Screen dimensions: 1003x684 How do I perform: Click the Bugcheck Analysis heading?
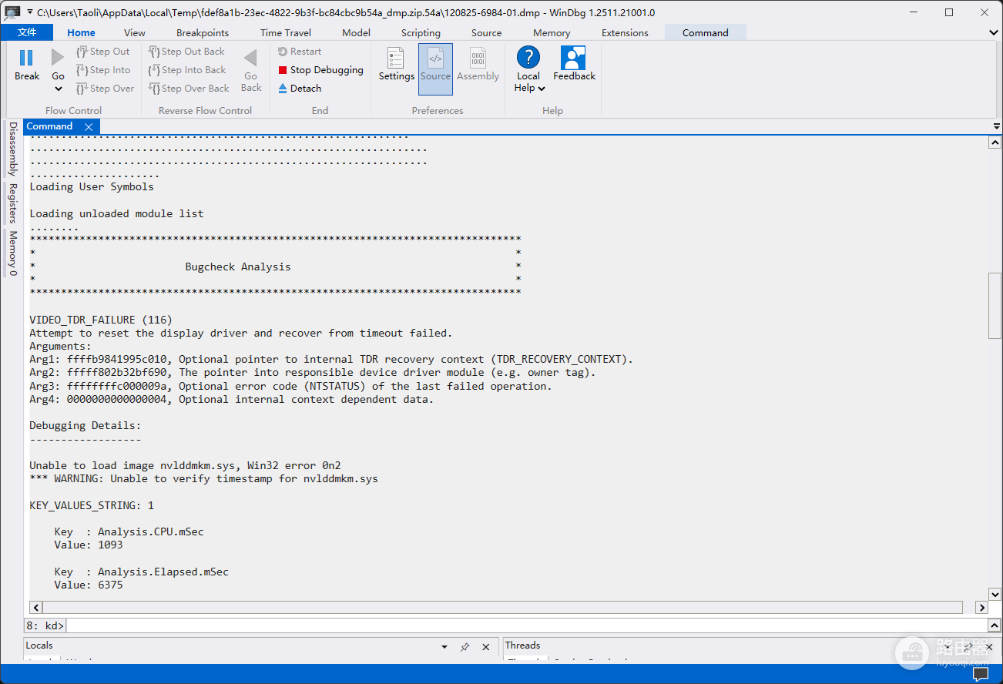click(x=238, y=267)
